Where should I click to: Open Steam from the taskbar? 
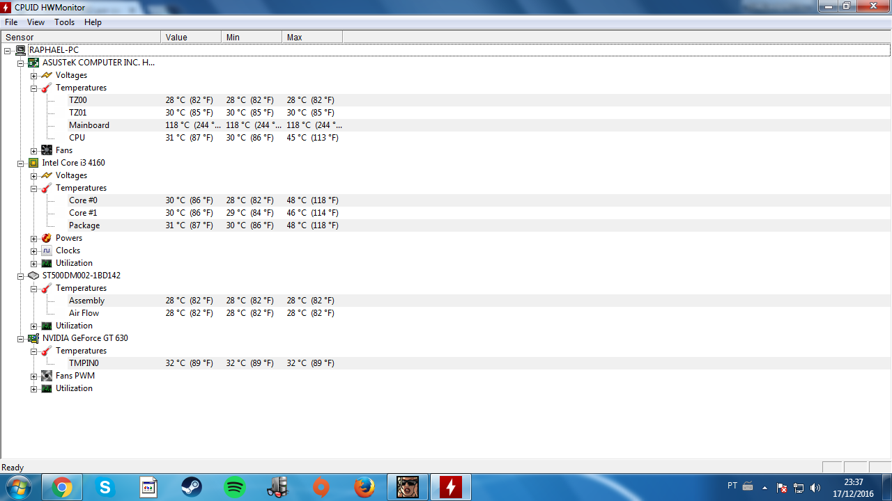(192, 488)
